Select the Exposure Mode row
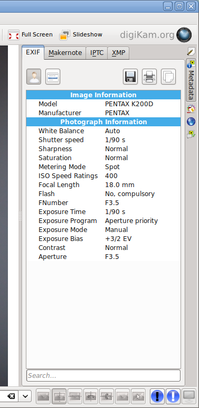 point(103,230)
